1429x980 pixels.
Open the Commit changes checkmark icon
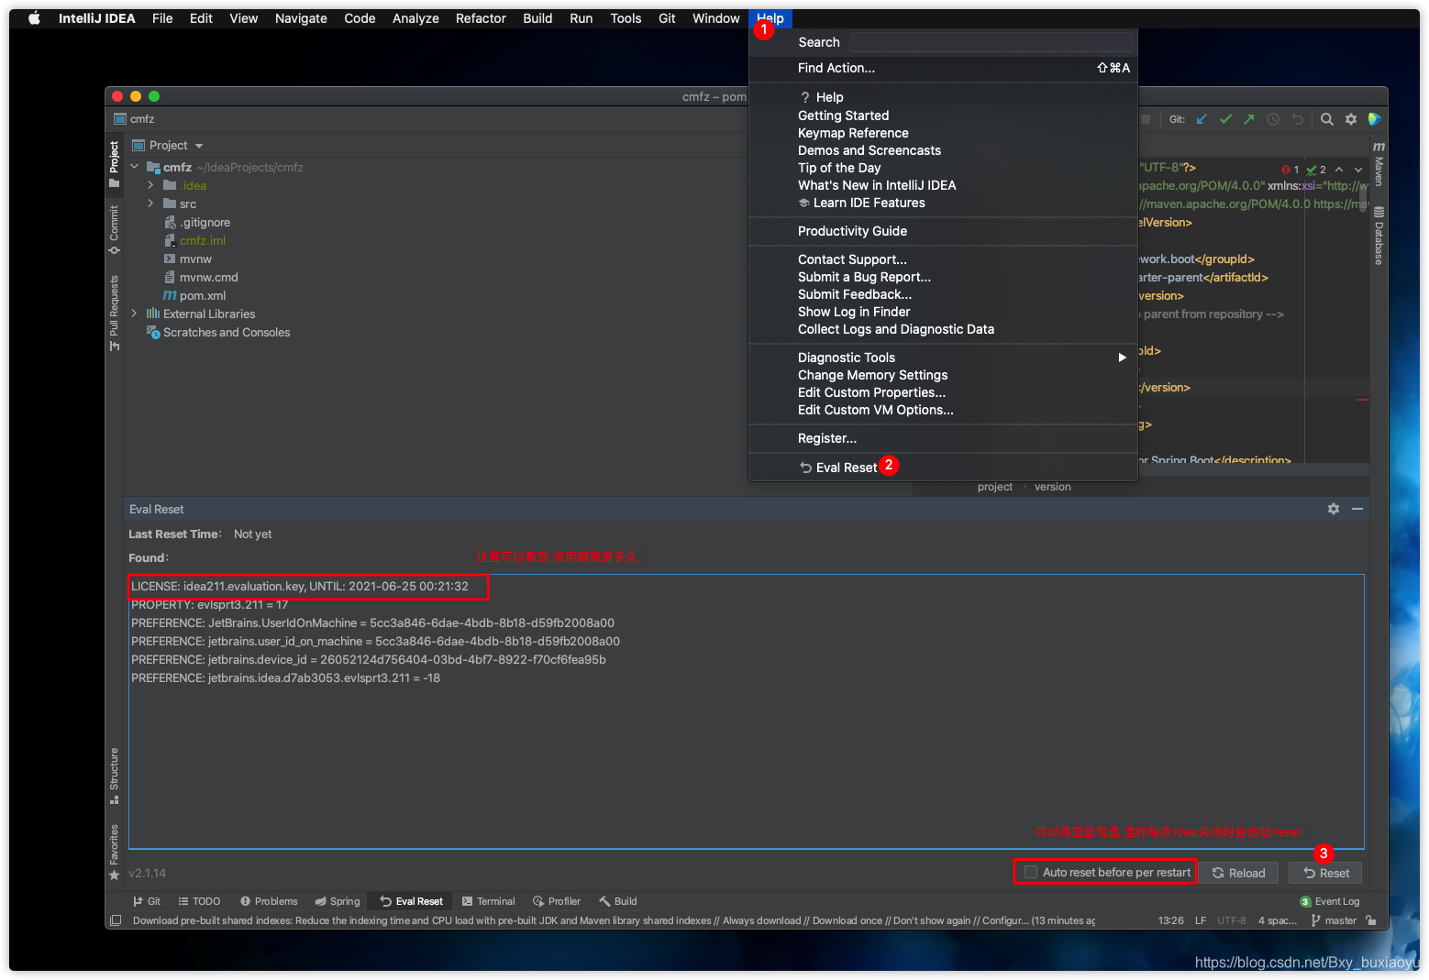[x=1225, y=118]
